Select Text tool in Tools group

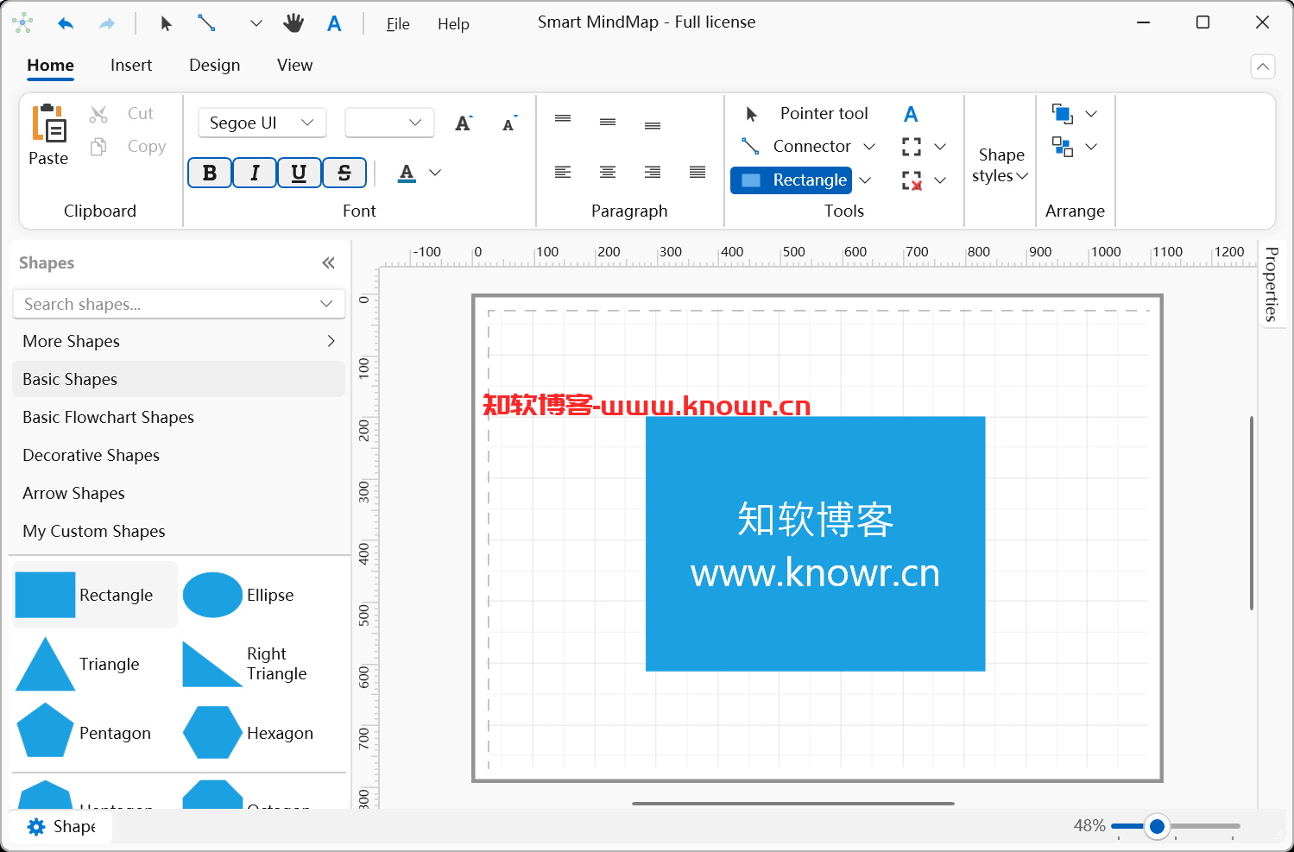911,114
